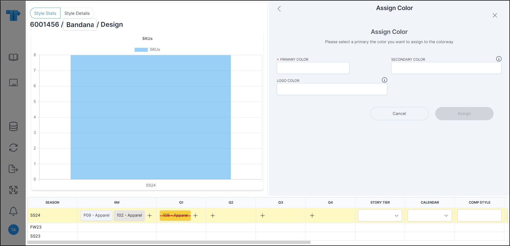This screenshot has width=510, height=246.
Task: Open the Calendar dropdown for SS24
Action: point(429,215)
